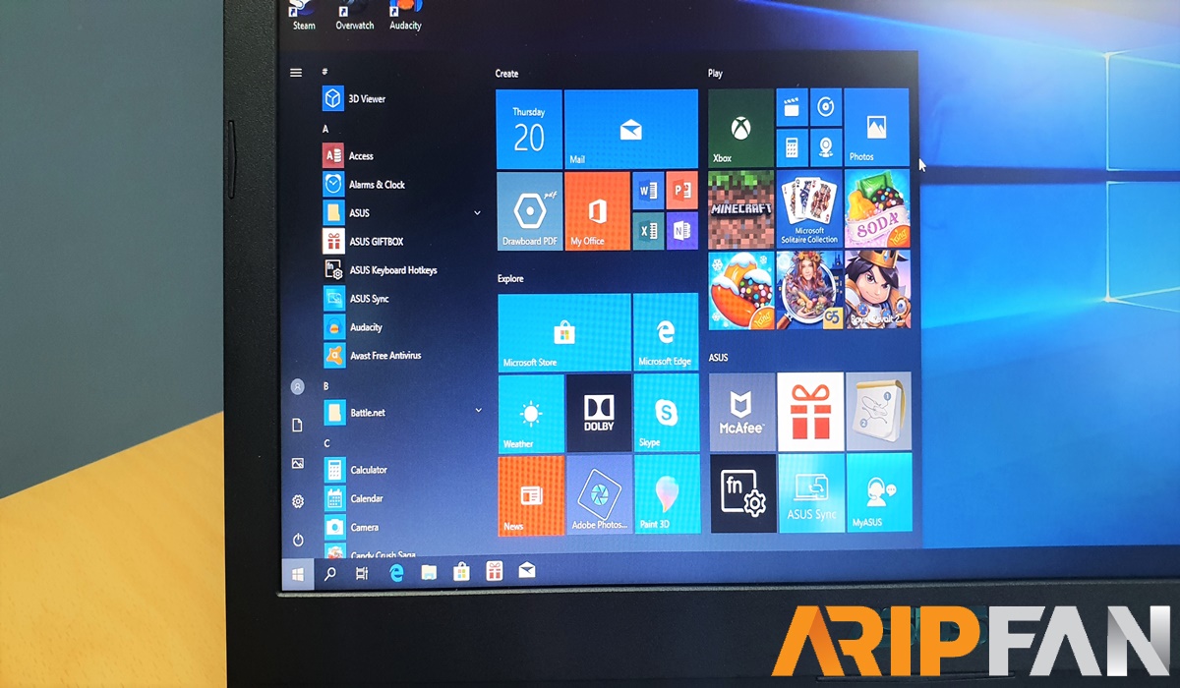Open the McAfee tile
Screen dimensions: 1180x688
[742, 411]
